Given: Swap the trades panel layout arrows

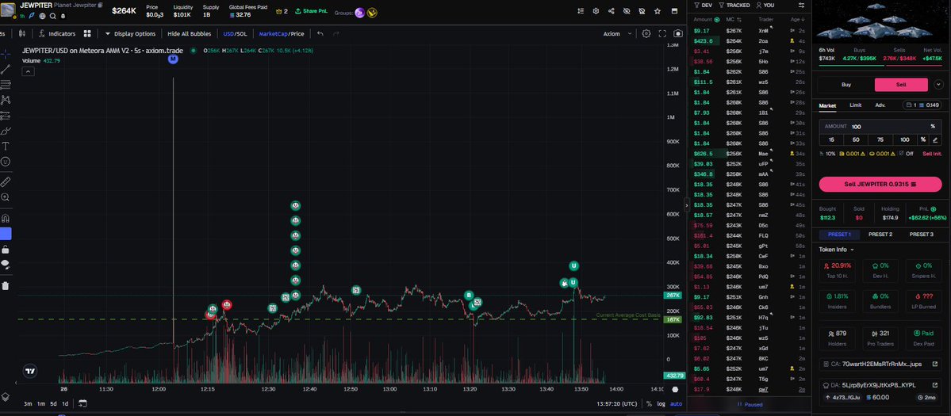Looking at the screenshot, I should (x=801, y=5).
